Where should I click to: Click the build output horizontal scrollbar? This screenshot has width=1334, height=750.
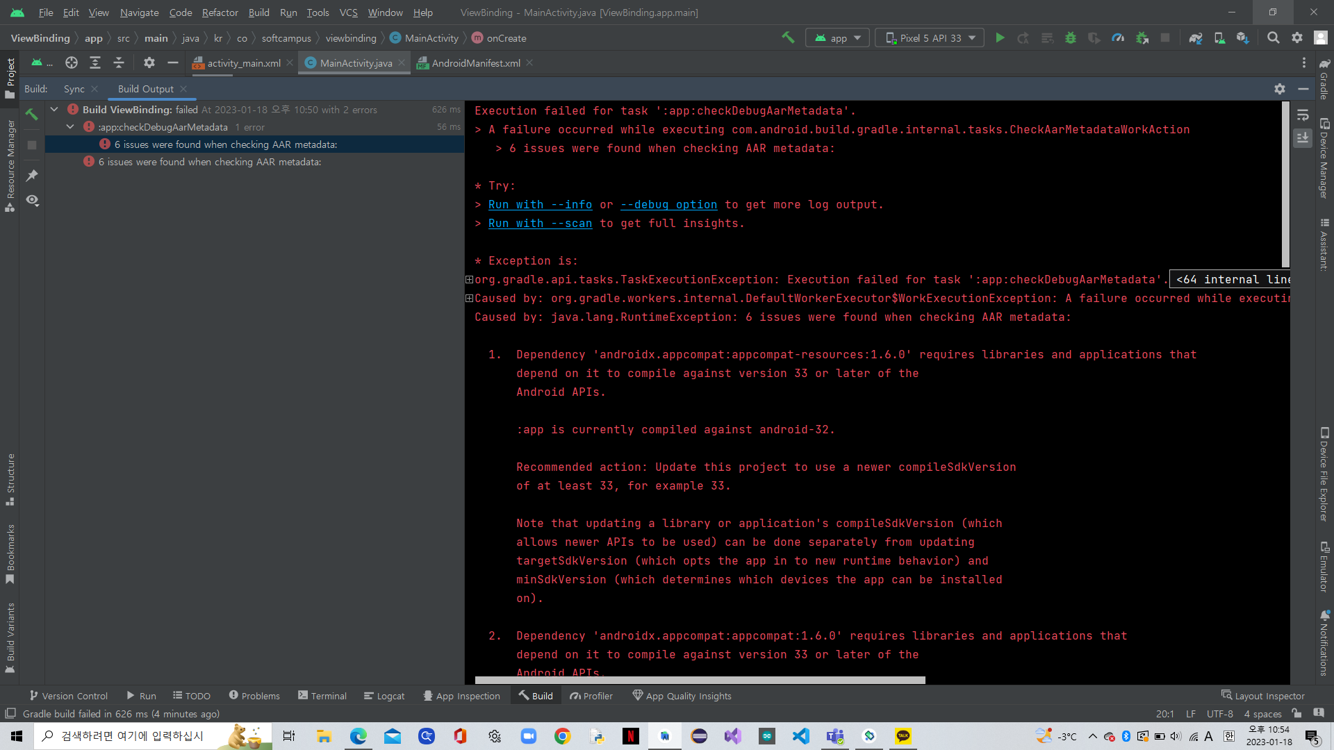point(700,681)
